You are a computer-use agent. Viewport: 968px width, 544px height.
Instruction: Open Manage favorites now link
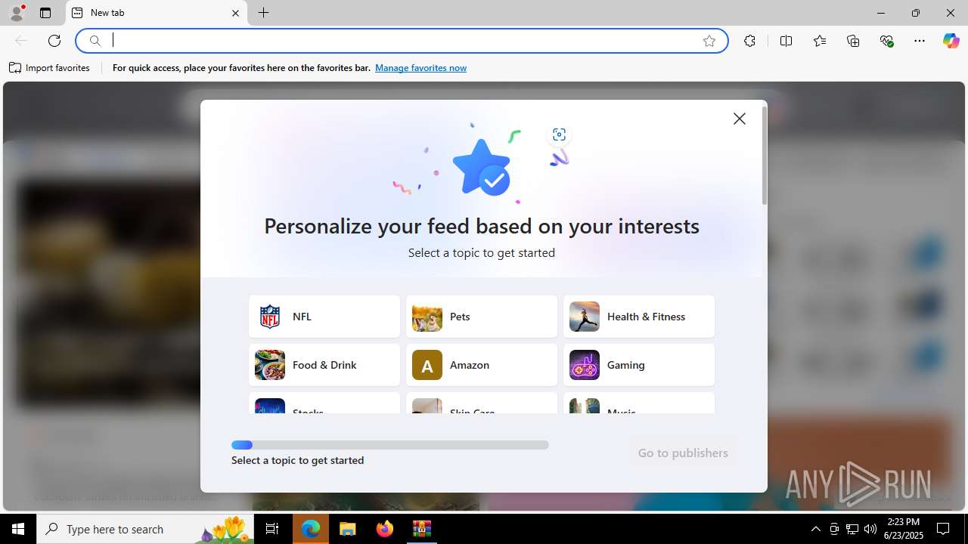coord(420,68)
